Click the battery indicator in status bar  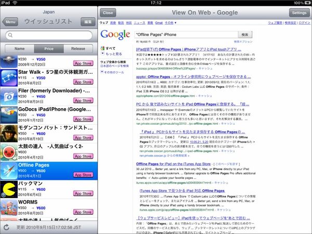pyautogui.click(x=307, y=3)
